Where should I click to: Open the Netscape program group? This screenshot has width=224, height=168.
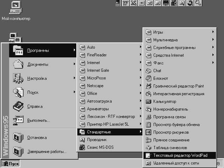(110, 86)
